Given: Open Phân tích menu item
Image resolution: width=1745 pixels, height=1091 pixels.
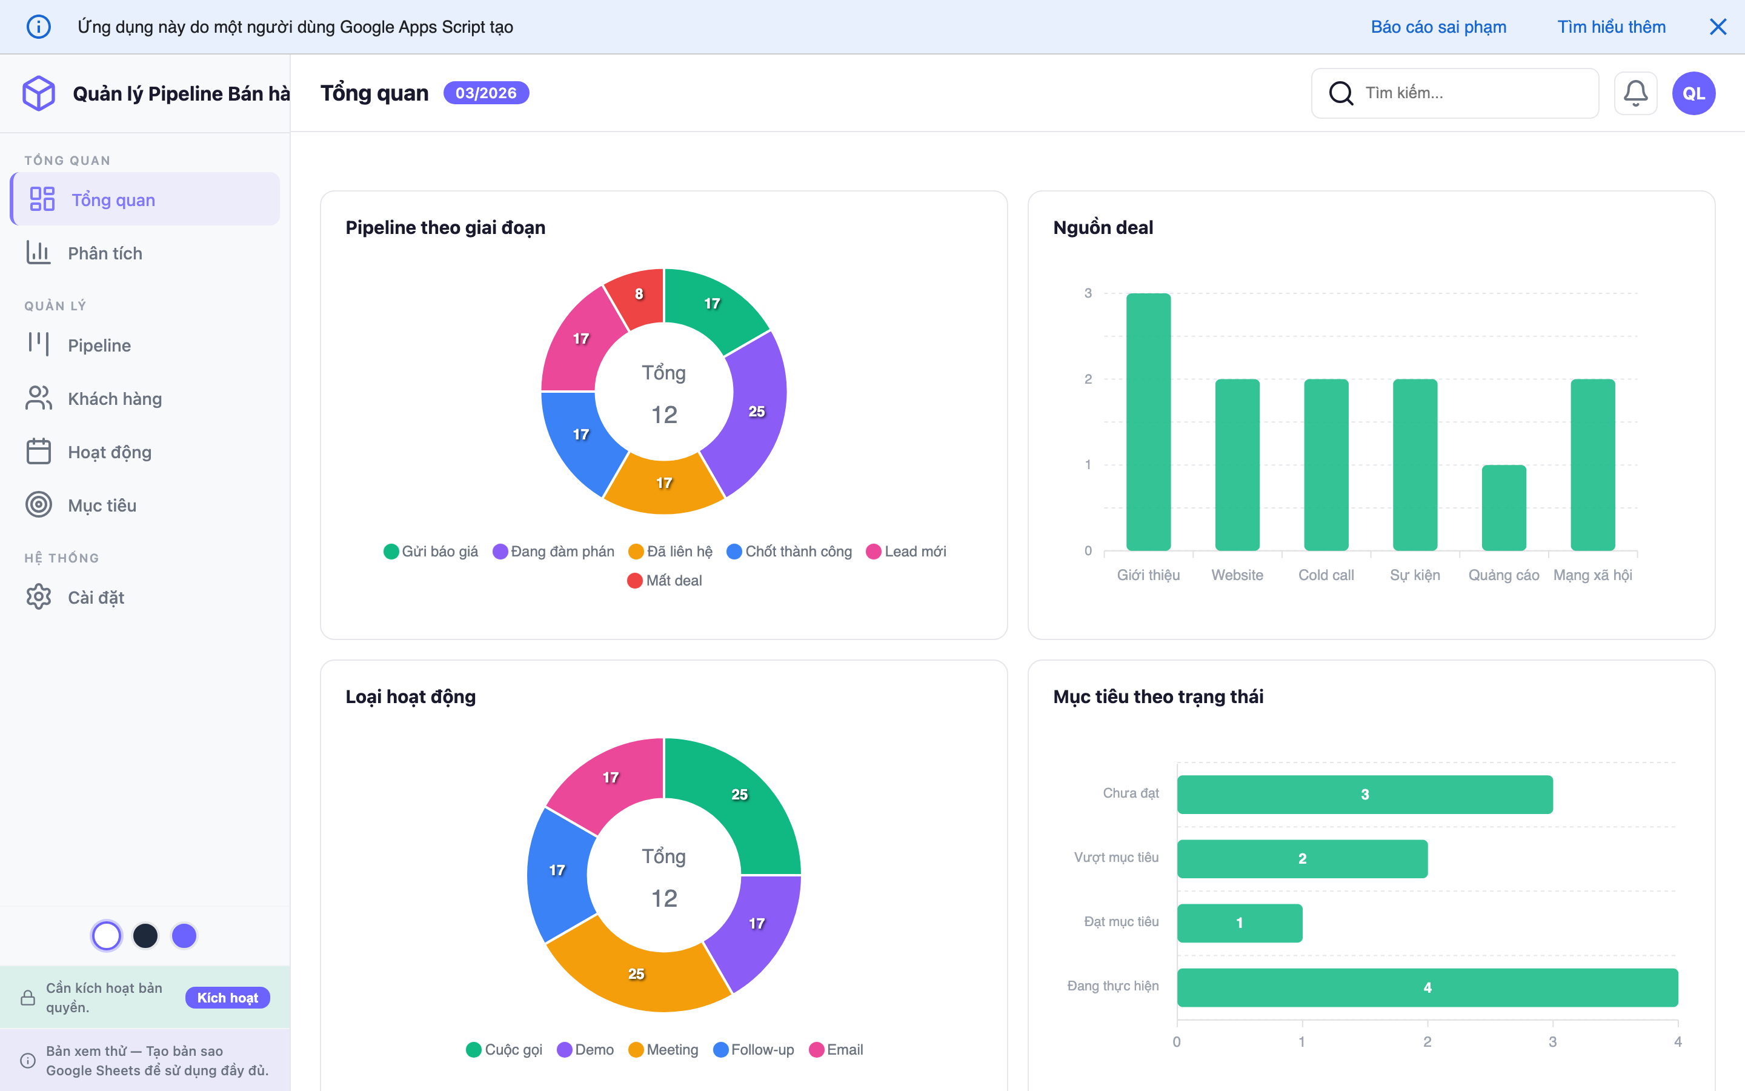Looking at the screenshot, I should click(105, 253).
